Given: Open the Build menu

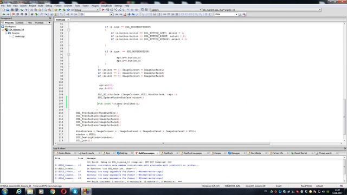Looking at the screenshot, I should click(41, 6).
